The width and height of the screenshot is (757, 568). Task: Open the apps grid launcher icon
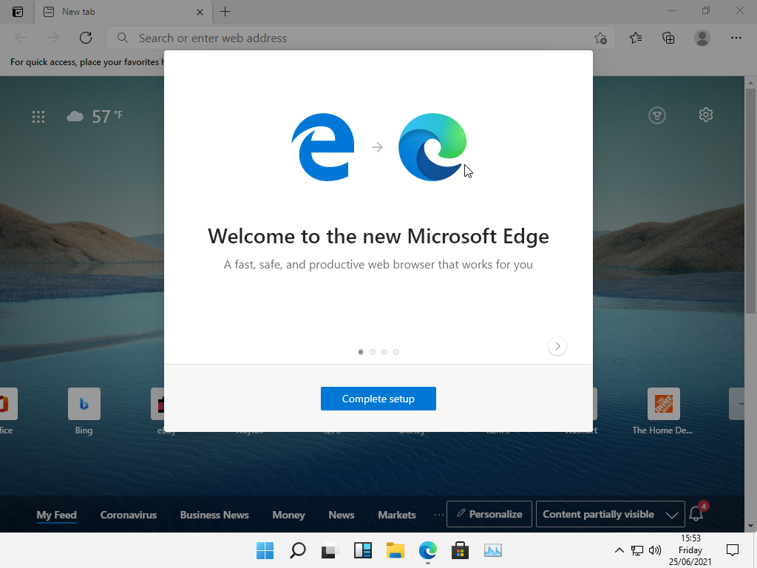[x=38, y=116]
